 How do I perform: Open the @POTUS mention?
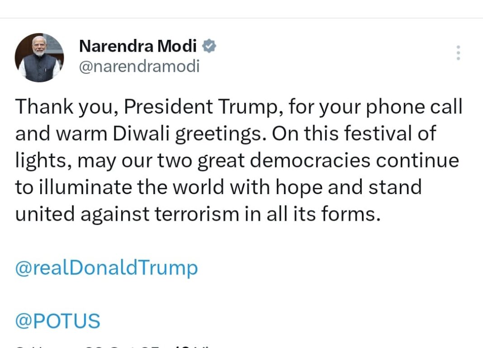(57, 321)
